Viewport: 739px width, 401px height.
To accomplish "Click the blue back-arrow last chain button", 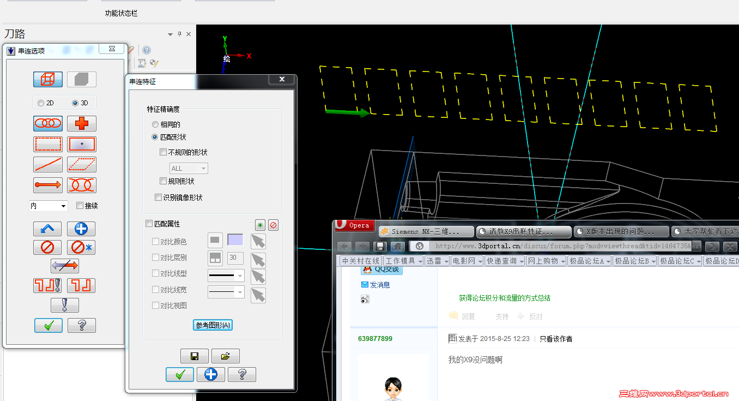I will [x=47, y=229].
